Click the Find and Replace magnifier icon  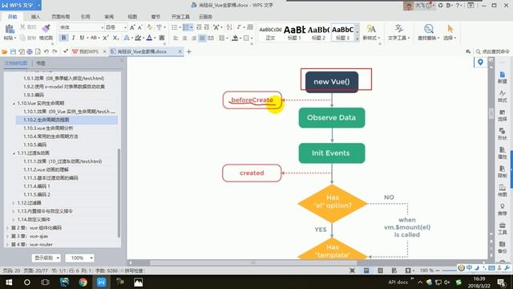click(429, 29)
